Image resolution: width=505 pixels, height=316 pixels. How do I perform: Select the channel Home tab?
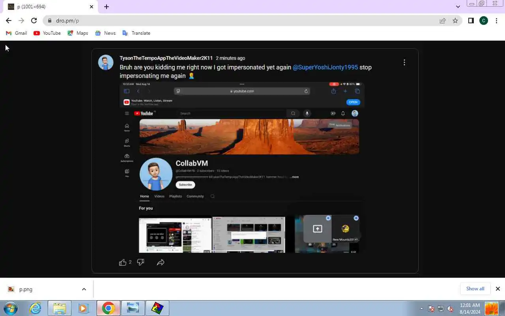144,196
